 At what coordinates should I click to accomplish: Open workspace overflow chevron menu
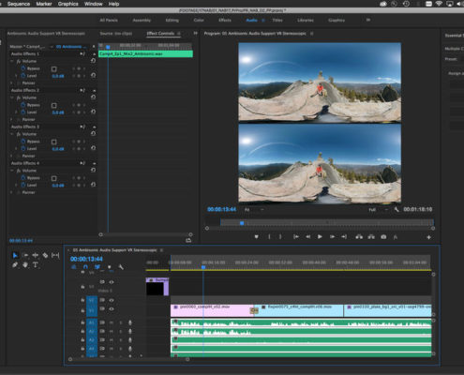(x=368, y=20)
